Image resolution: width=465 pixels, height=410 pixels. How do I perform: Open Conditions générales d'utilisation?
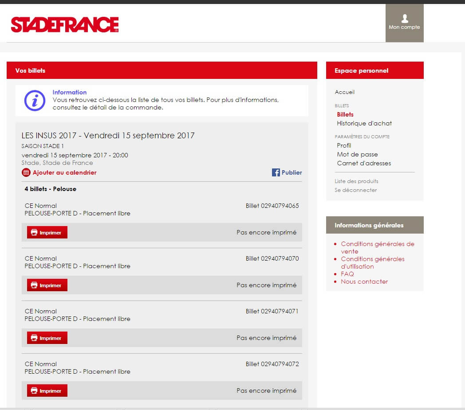(373, 263)
